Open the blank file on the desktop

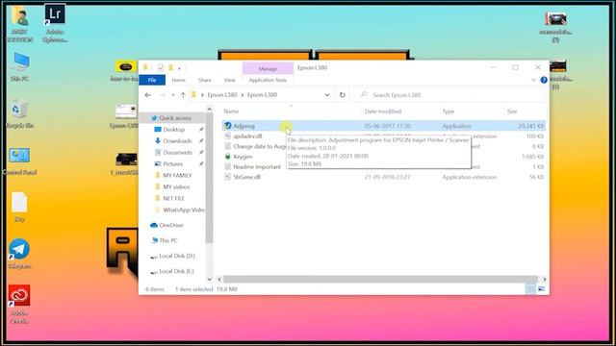(x=19, y=208)
